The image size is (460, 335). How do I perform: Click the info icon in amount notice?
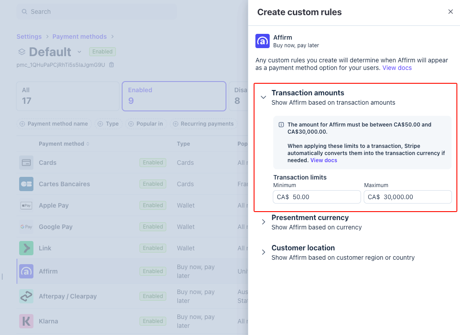tap(281, 125)
